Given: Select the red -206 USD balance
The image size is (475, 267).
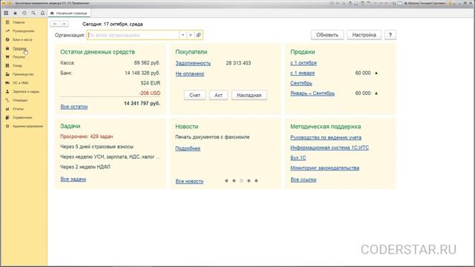Looking at the screenshot, I should [150, 93].
